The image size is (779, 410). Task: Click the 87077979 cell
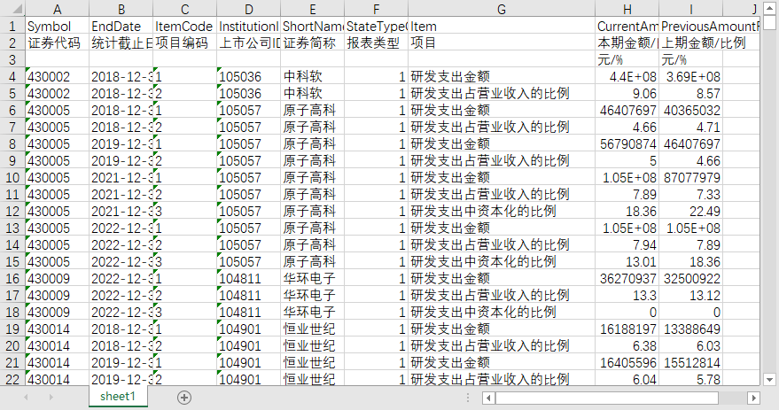[691, 177]
